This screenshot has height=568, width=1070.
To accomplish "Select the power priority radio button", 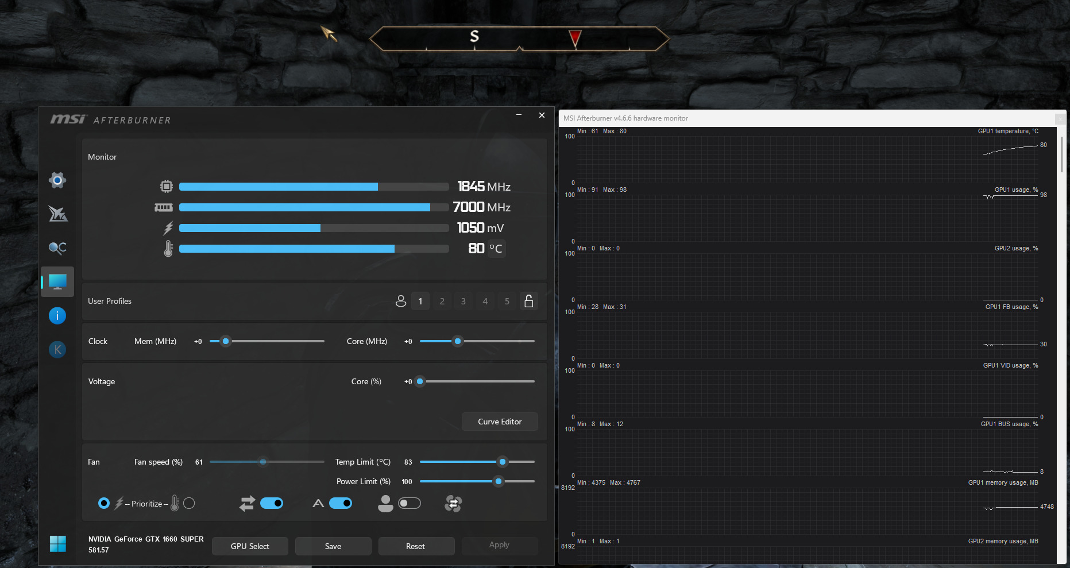I will click(104, 504).
